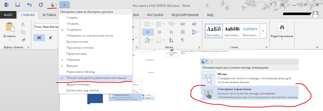Open touch mode dropdown arrow beside hand icon

56,5
